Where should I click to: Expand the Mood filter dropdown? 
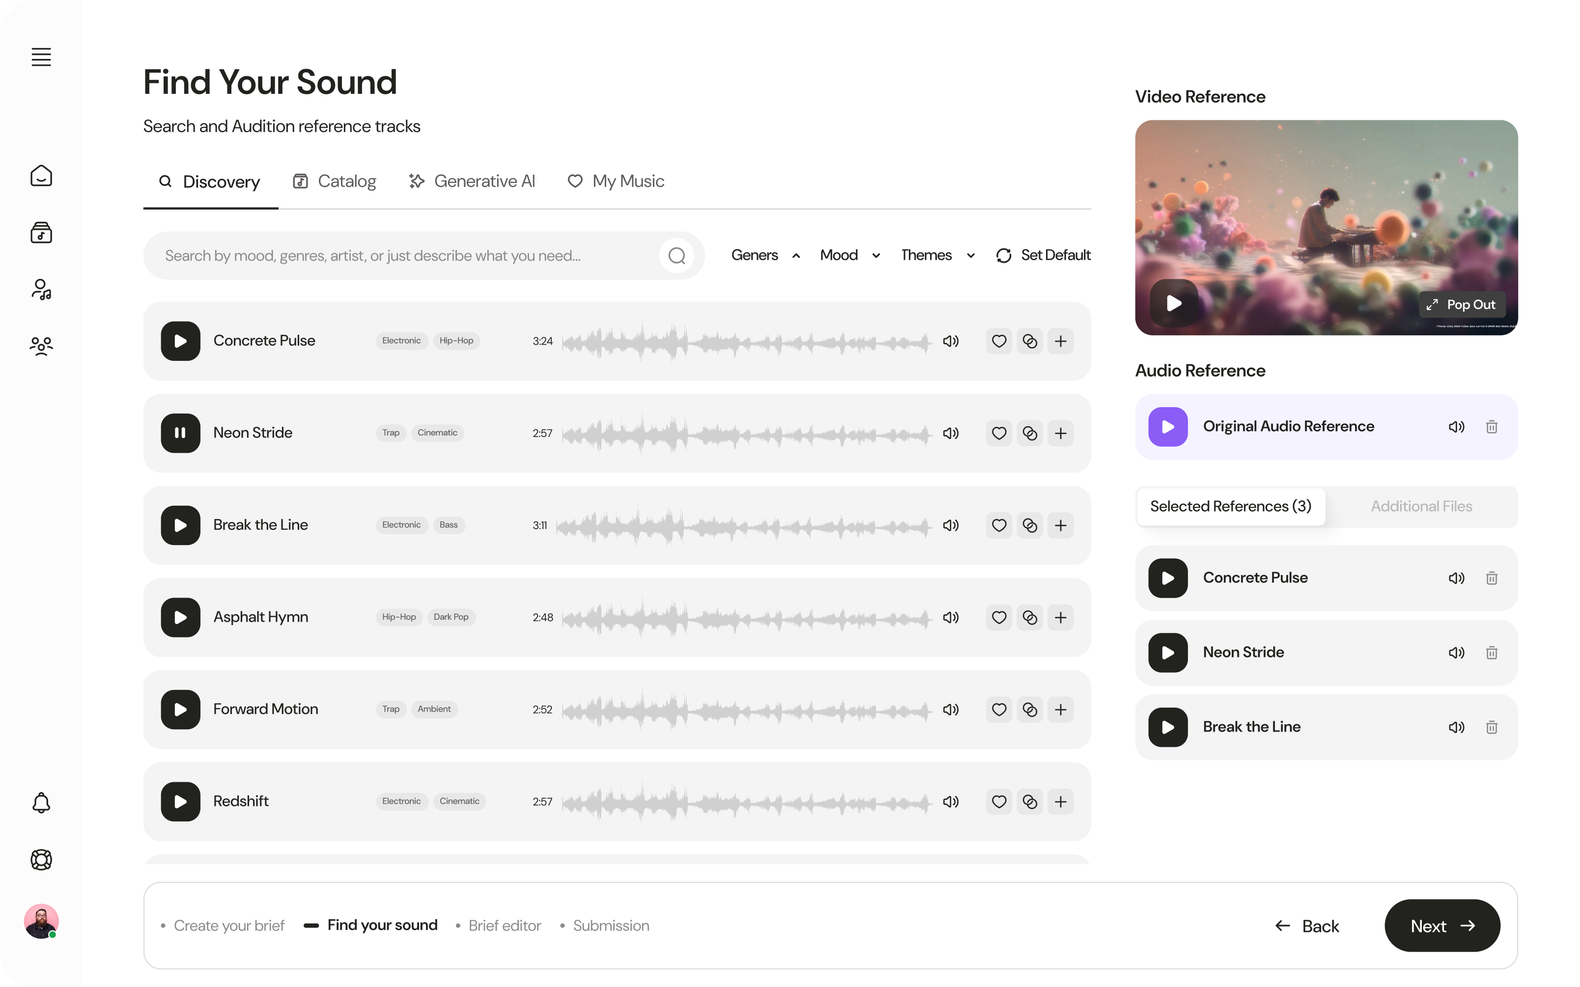(849, 255)
